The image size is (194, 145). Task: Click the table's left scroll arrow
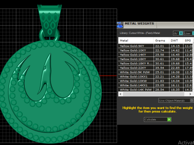click(120, 94)
